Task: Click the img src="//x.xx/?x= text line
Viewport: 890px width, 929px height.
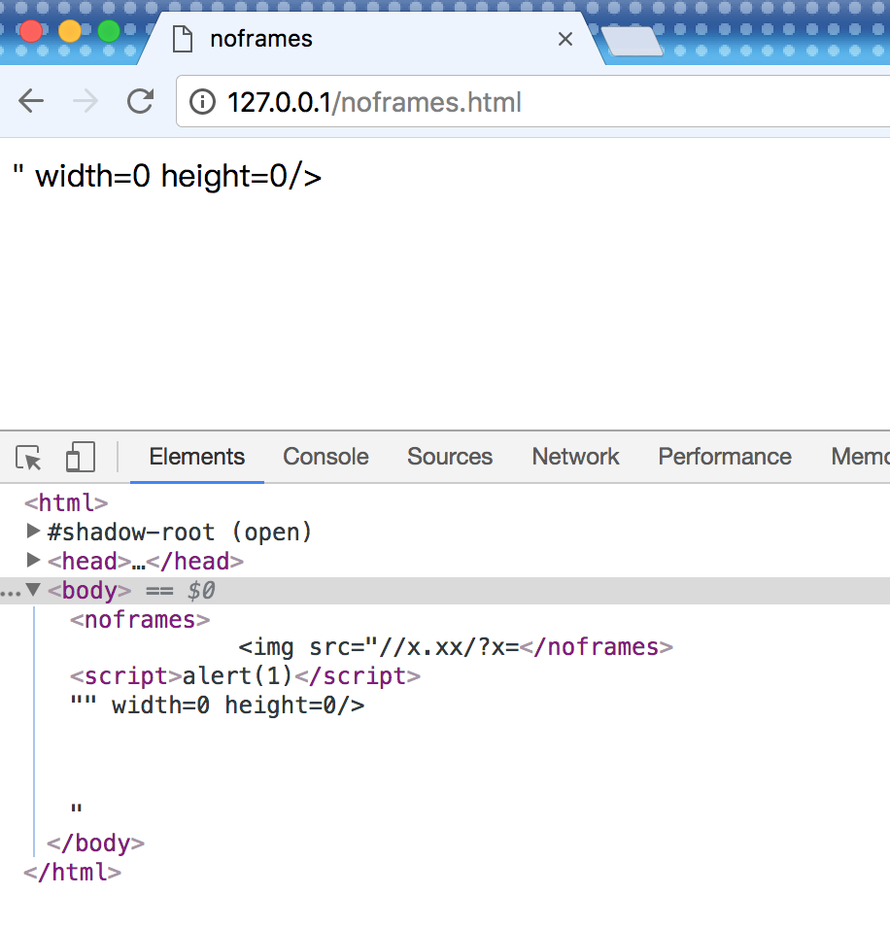Action: tap(379, 647)
